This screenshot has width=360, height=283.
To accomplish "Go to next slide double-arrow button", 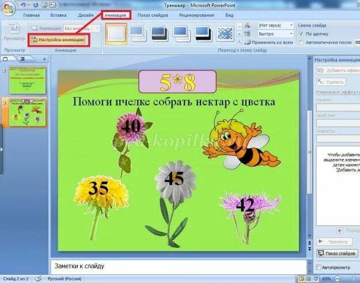I will pyautogui.click(x=309, y=249).
